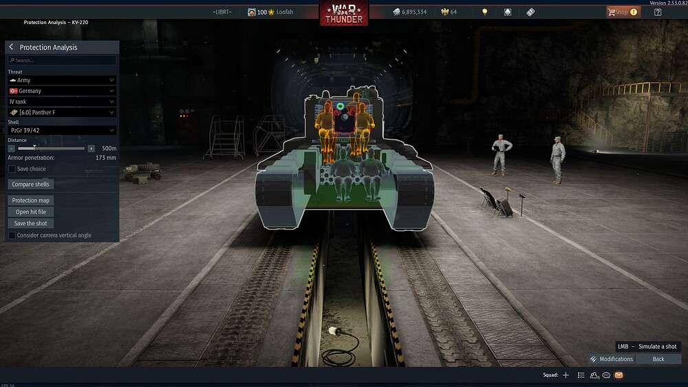Toggle Consider camera vertical angle checkbox
The width and height of the screenshot is (688, 387).
pyautogui.click(x=12, y=236)
